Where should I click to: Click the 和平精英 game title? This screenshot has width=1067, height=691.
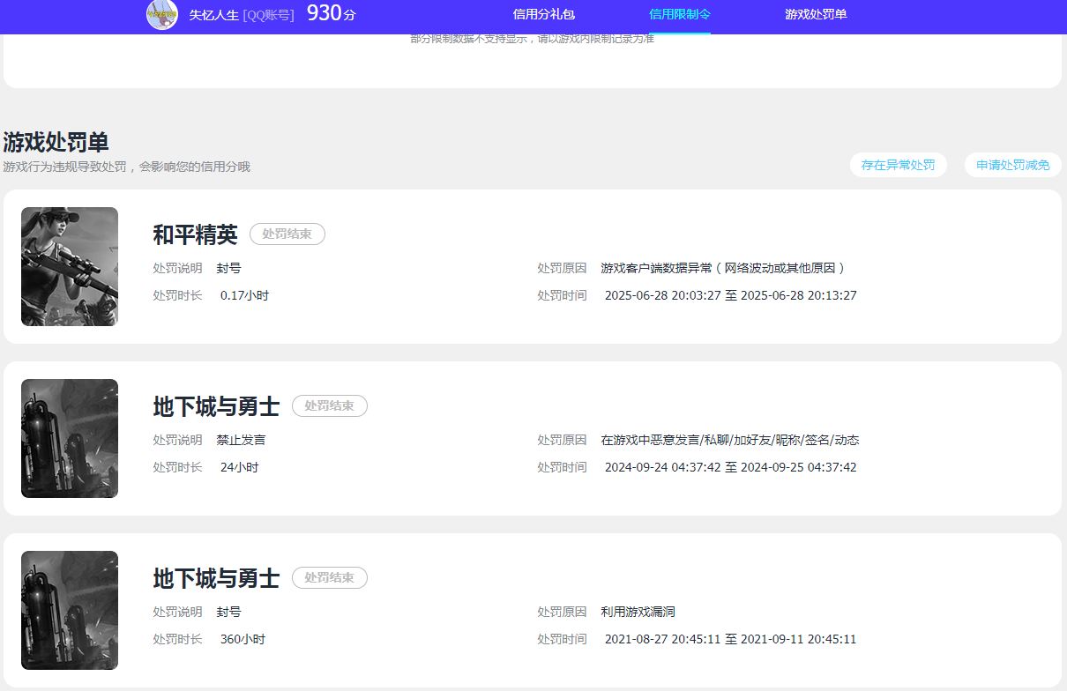195,234
